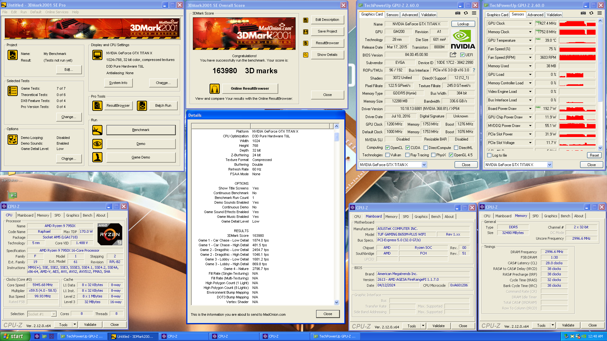Screen dimensions: 607x341
Task: Toggle the Ray Tracing checkbox
Action: (407, 155)
